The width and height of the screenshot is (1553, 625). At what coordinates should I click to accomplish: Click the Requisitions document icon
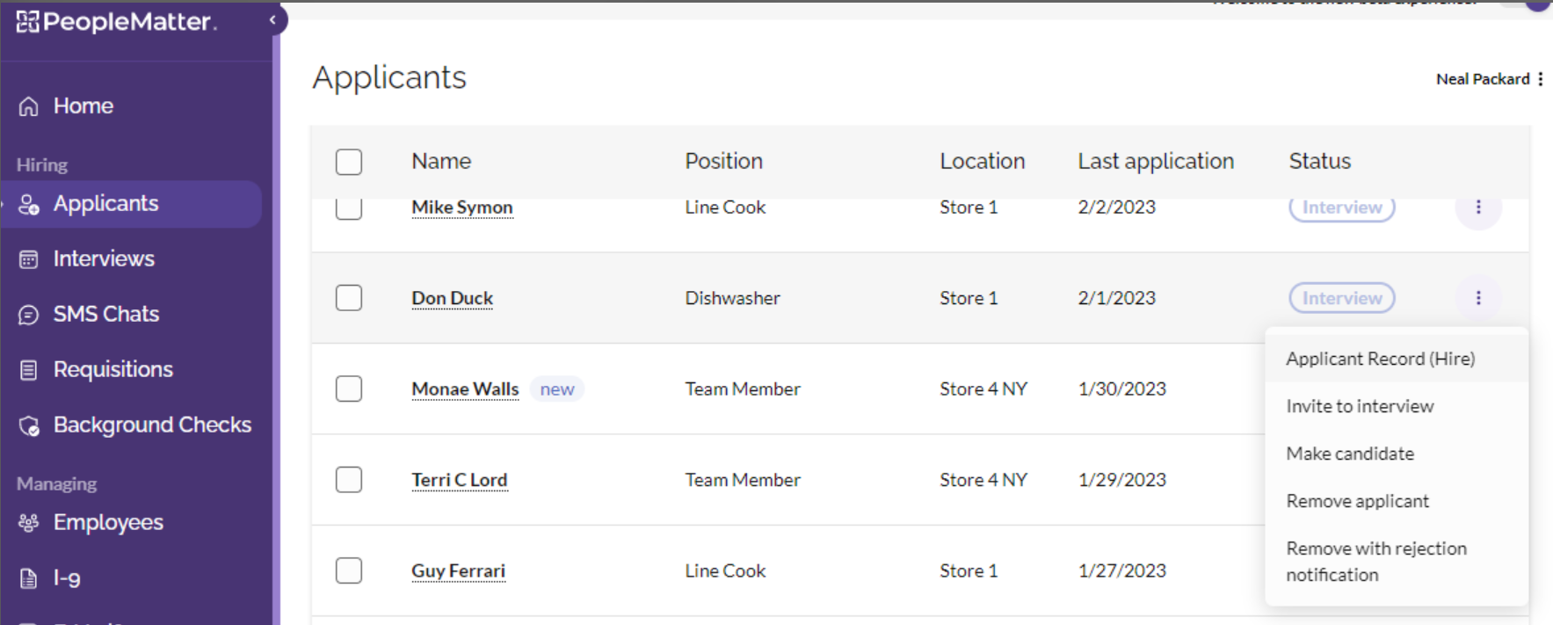click(29, 370)
